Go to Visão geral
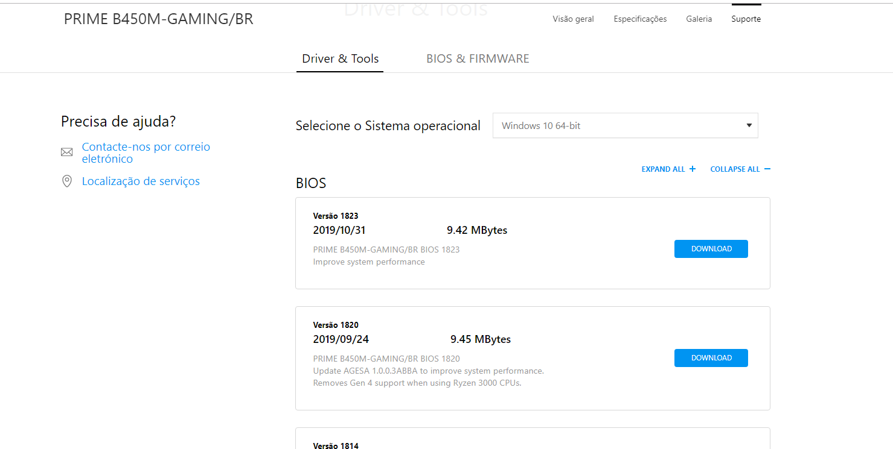The height and width of the screenshot is (449, 893). click(573, 19)
